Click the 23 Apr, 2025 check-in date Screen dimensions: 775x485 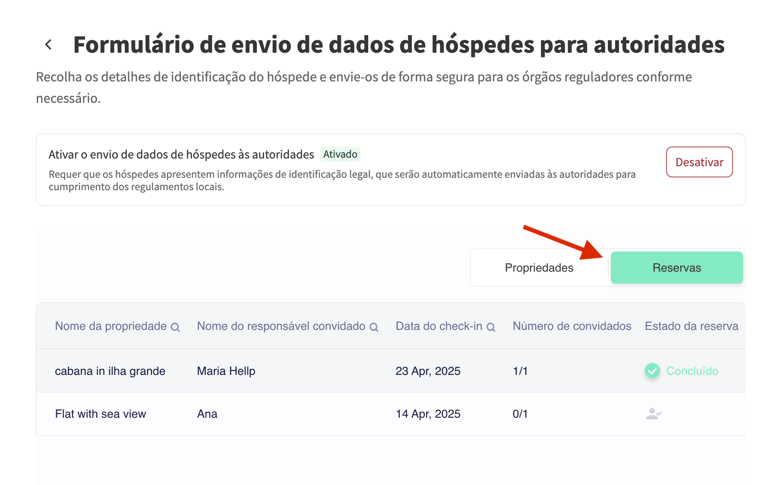pyautogui.click(x=428, y=371)
